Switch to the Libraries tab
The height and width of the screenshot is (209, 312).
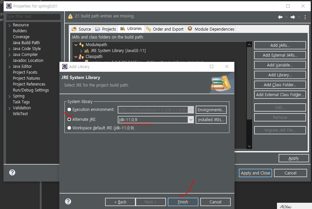point(131,29)
